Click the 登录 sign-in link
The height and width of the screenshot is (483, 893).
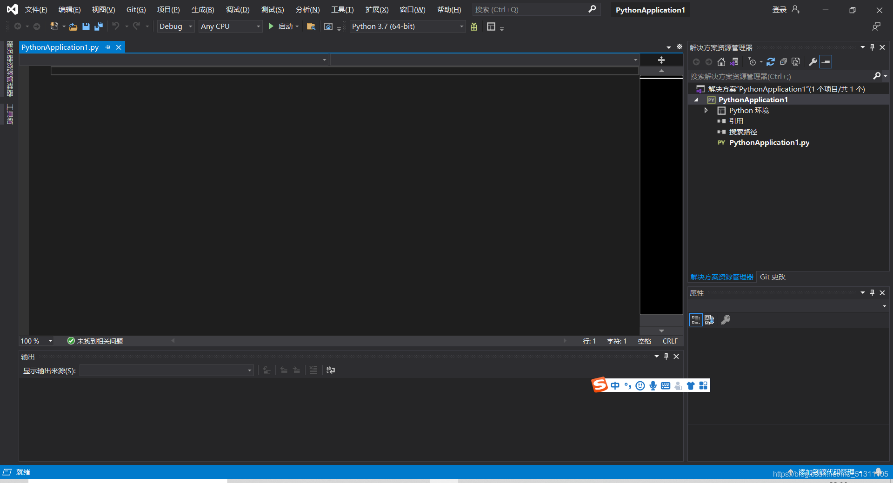coord(779,10)
